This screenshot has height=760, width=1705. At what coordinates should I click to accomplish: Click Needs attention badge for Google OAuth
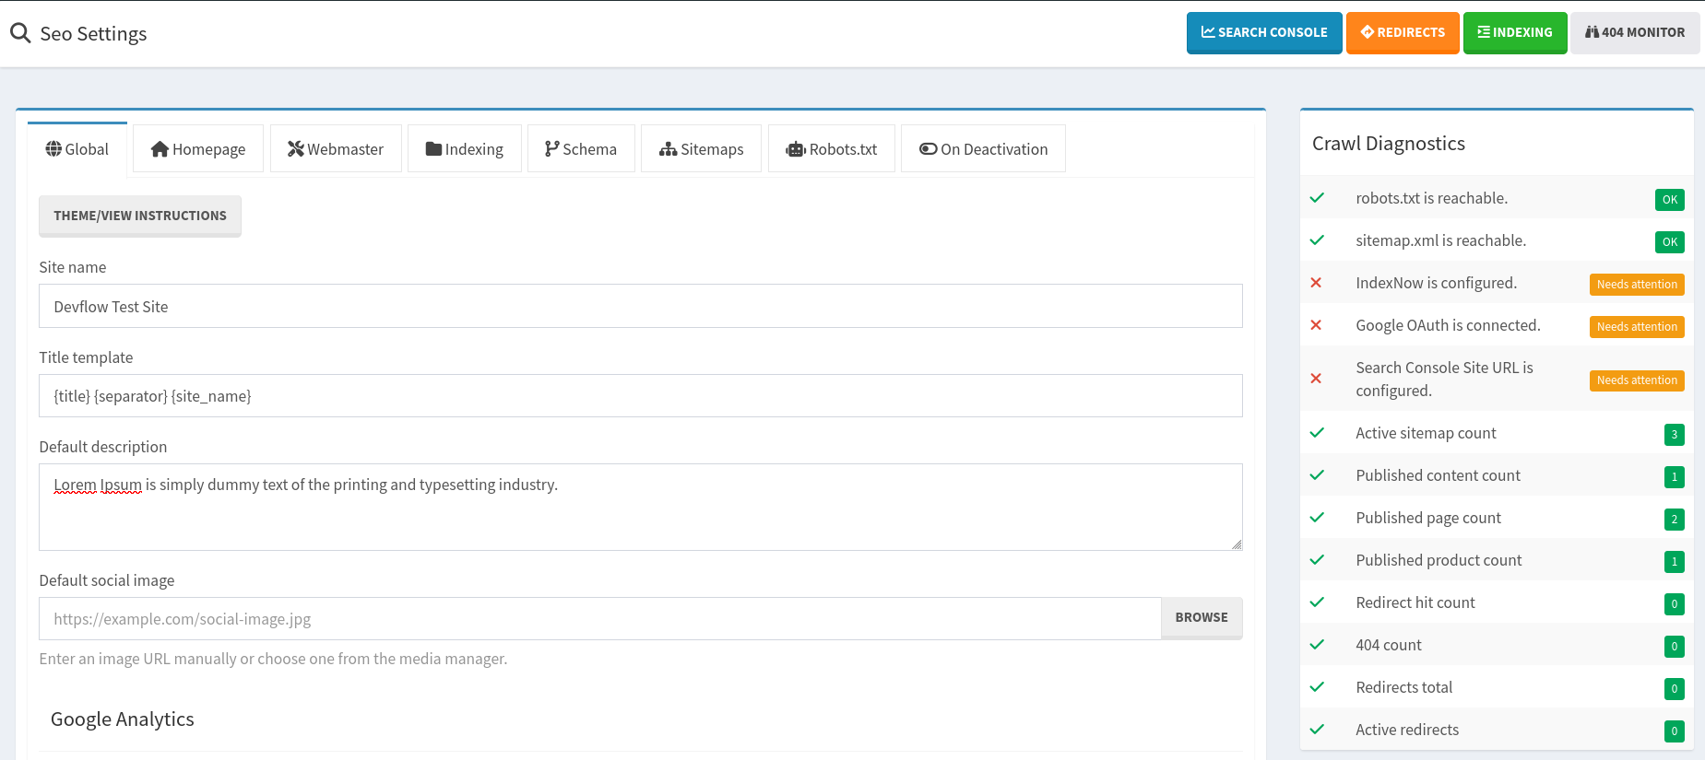click(1637, 327)
